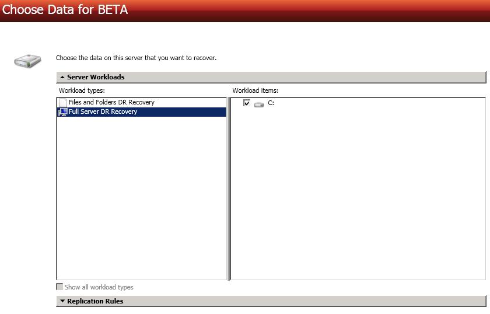Click the Workload items label
490x314 pixels.
pyautogui.click(x=256, y=90)
